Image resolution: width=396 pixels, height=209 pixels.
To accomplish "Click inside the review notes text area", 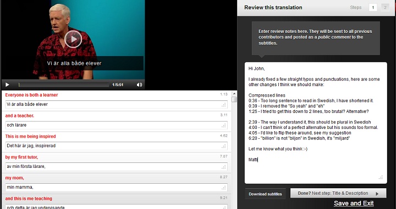I will (316, 123).
